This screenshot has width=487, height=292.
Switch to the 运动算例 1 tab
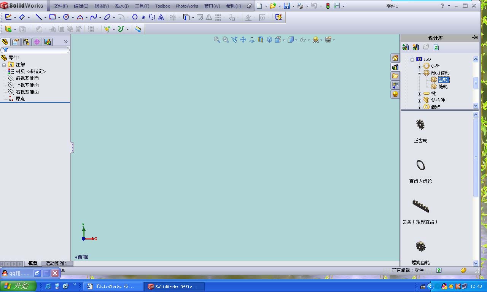click(x=56, y=263)
